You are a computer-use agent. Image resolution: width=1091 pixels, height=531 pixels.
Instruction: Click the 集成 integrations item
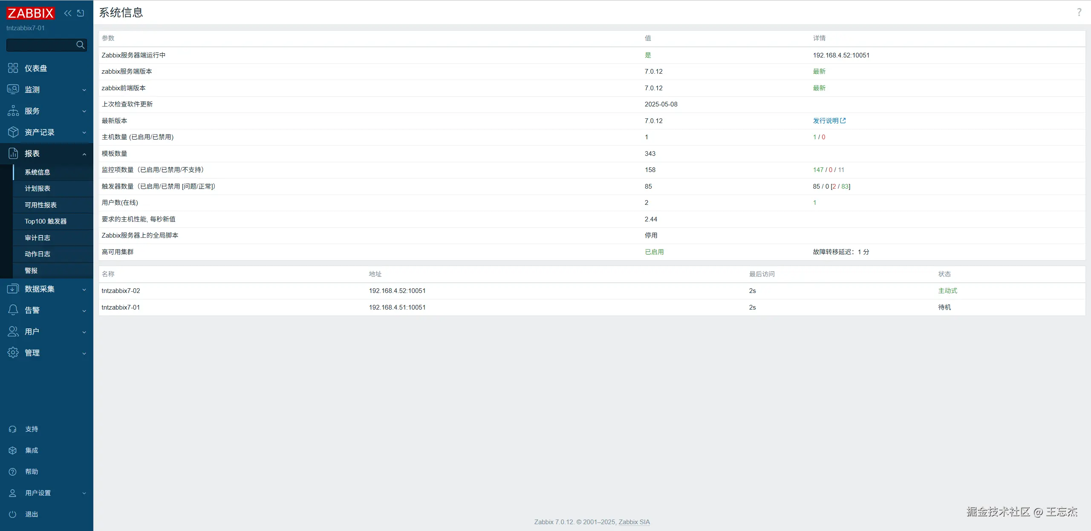pos(32,450)
